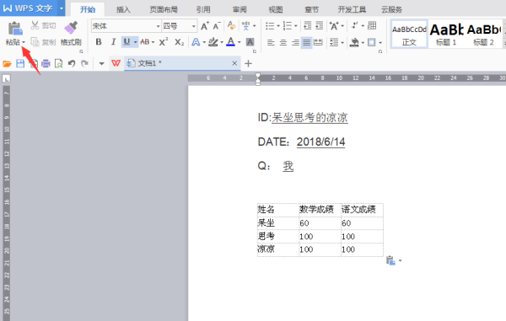The image size is (506, 321).
Task: Open the Chinese layout icon
Action: coord(334,26)
